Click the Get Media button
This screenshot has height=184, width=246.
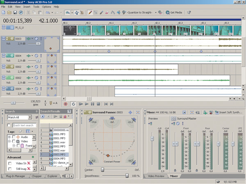[x=174, y=13]
